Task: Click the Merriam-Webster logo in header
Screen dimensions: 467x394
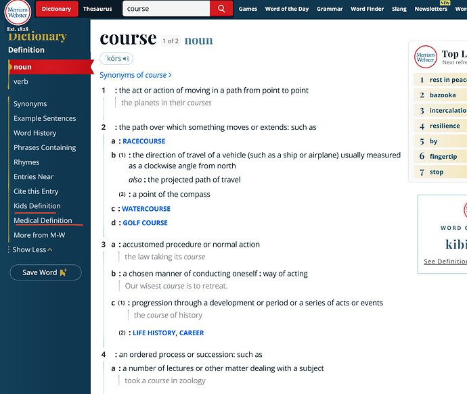Action: [x=18, y=12]
